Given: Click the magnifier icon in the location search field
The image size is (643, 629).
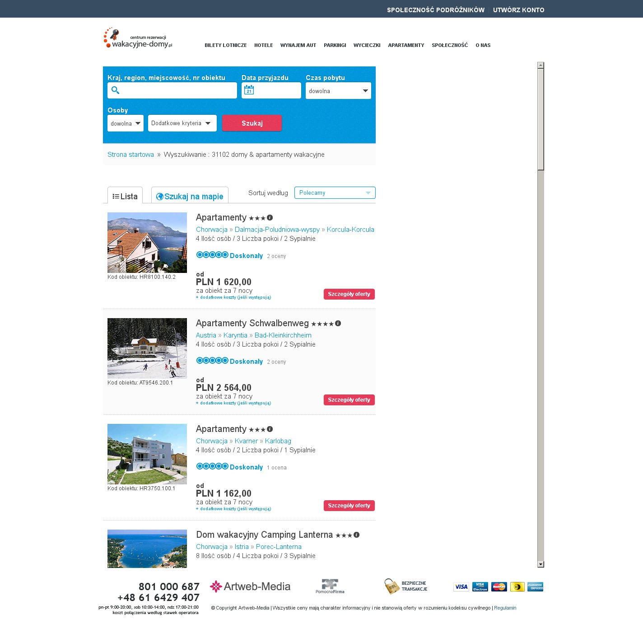Looking at the screenshot, I should pos(116,90).
